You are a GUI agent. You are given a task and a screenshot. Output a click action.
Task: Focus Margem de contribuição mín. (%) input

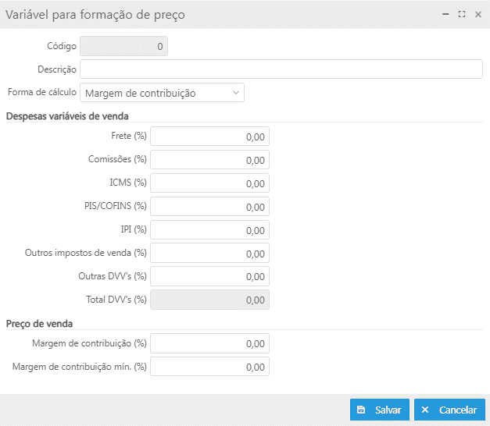pyautogui.click(x=209, y=367)
